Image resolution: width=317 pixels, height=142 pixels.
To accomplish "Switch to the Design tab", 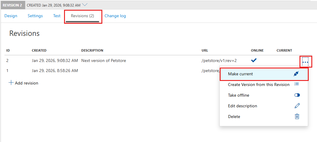I will tap(11, 16).
